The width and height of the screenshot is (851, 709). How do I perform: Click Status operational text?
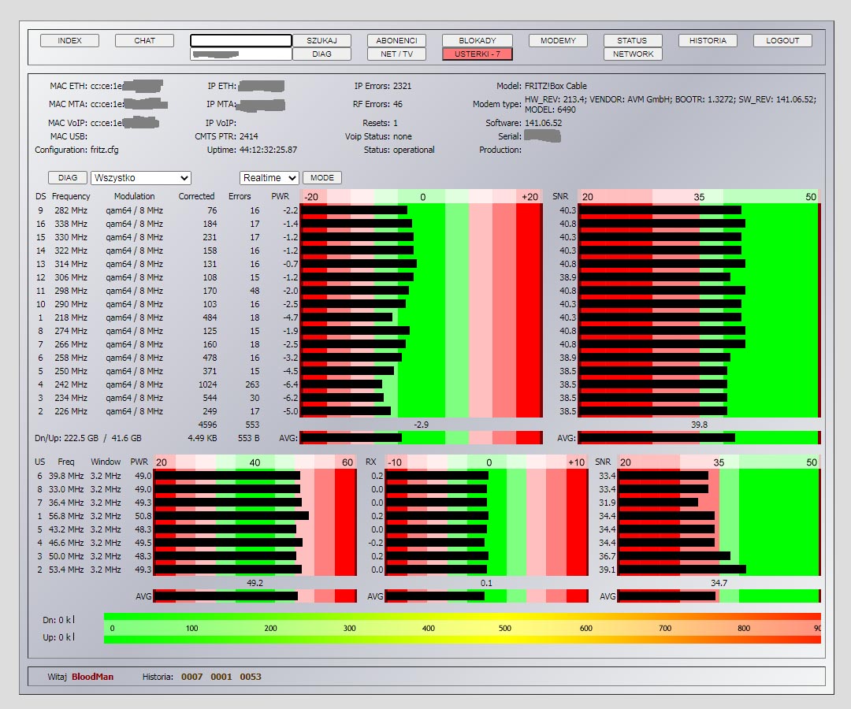pos(414,150)
